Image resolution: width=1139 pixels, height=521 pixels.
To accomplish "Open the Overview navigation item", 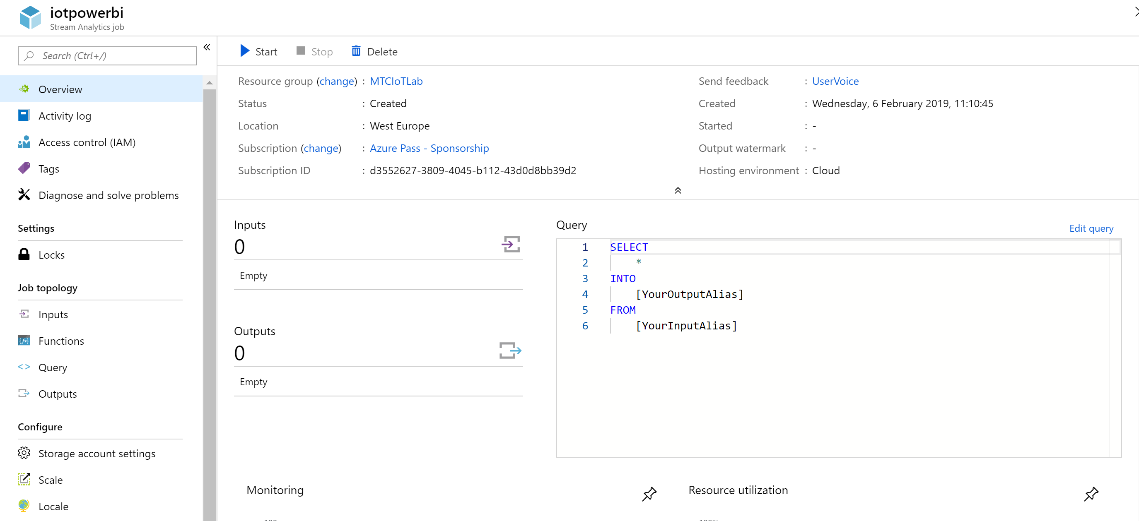I will (60, 89).
